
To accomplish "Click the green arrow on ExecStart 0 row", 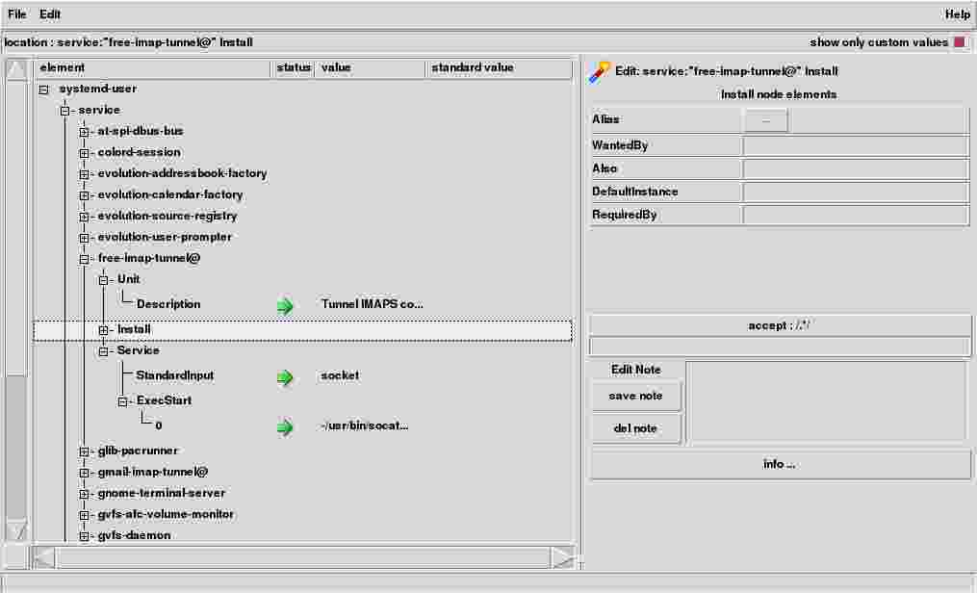I will click(285, 426).
